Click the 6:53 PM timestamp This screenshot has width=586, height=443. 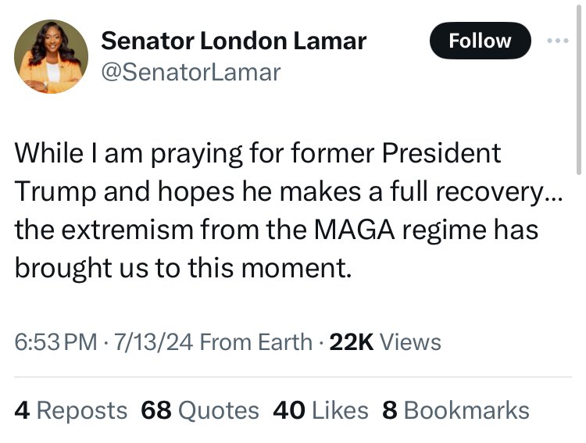tap(55, 341)
